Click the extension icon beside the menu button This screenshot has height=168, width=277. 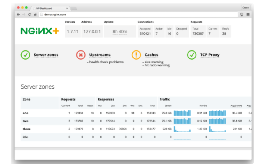point(242,14)
